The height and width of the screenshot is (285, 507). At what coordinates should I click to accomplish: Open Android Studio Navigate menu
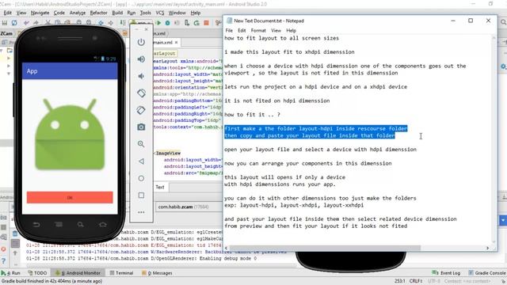pyautogui.click(x=40, y=13)
